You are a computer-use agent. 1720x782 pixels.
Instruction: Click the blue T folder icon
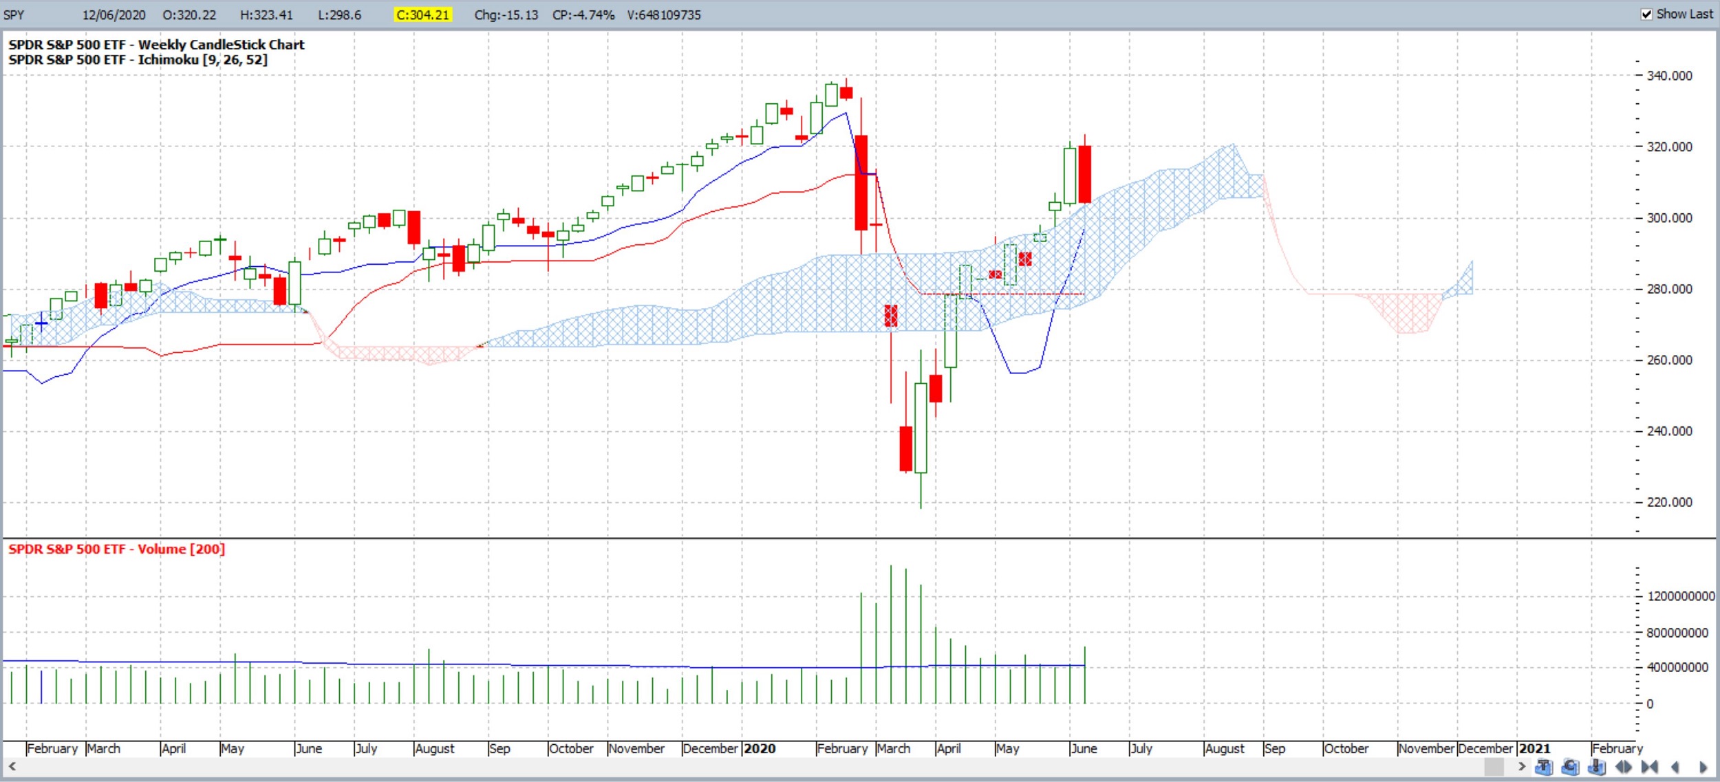point(1544,767)
